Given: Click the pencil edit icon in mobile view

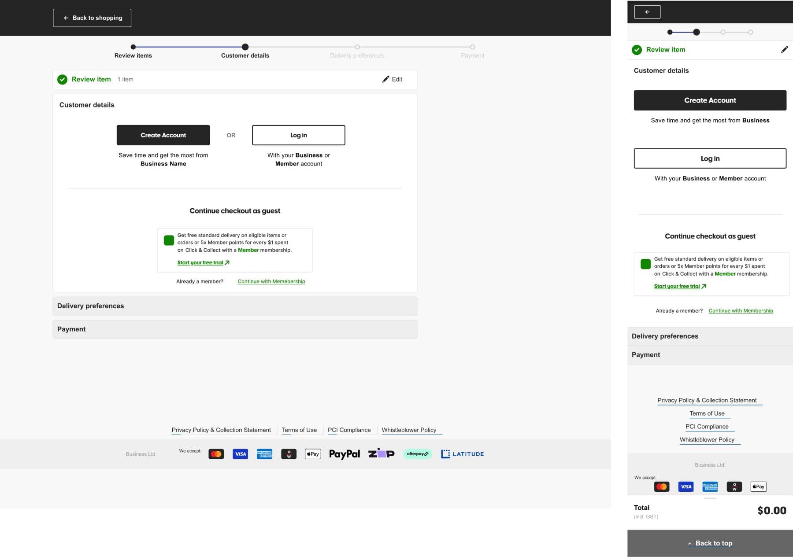Looking at the screenshot, I should click(784, 50).
